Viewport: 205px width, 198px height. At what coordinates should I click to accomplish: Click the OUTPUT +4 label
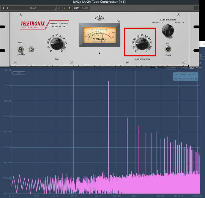click(179, 23)
